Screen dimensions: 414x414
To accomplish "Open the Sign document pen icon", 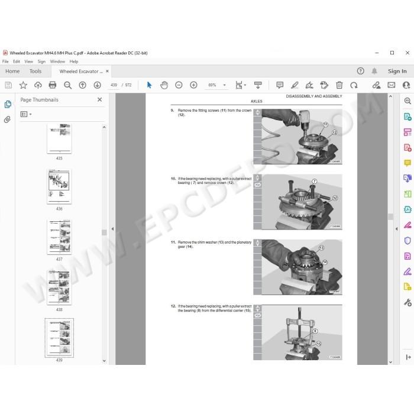I will tap(309, 85).
